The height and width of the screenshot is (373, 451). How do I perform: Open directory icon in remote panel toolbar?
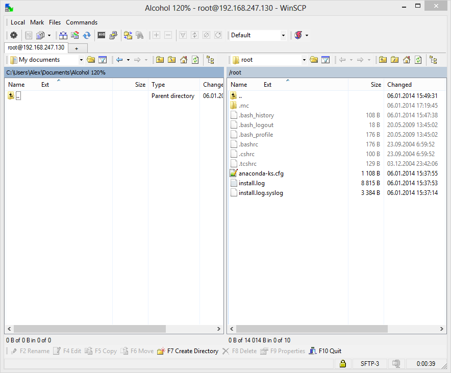coord(314,60)
